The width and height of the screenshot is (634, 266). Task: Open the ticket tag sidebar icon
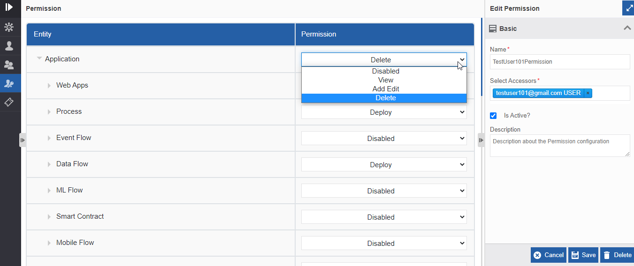(x=9, y=102)
